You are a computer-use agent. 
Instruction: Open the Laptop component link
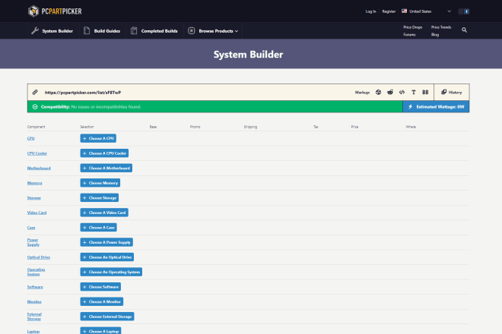(x=33, y=332)
